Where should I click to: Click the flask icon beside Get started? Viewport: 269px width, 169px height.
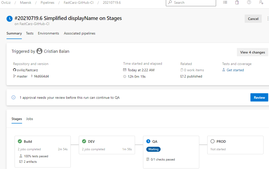coord(224,70)
